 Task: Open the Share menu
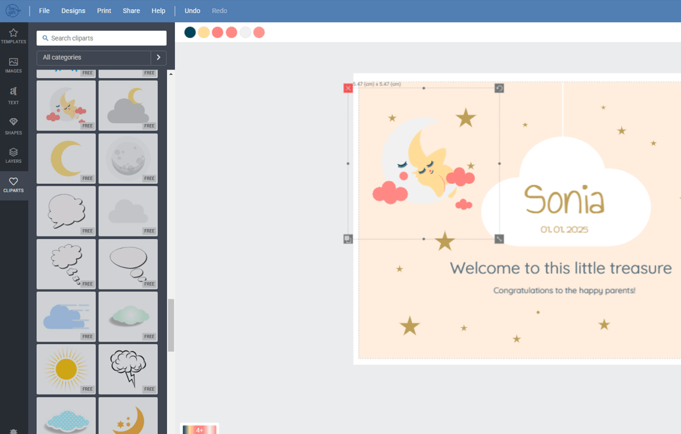tap(131, 11)
